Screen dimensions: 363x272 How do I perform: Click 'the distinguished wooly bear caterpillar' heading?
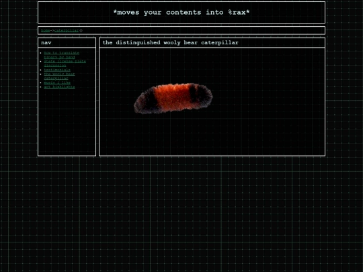point(170,42)
